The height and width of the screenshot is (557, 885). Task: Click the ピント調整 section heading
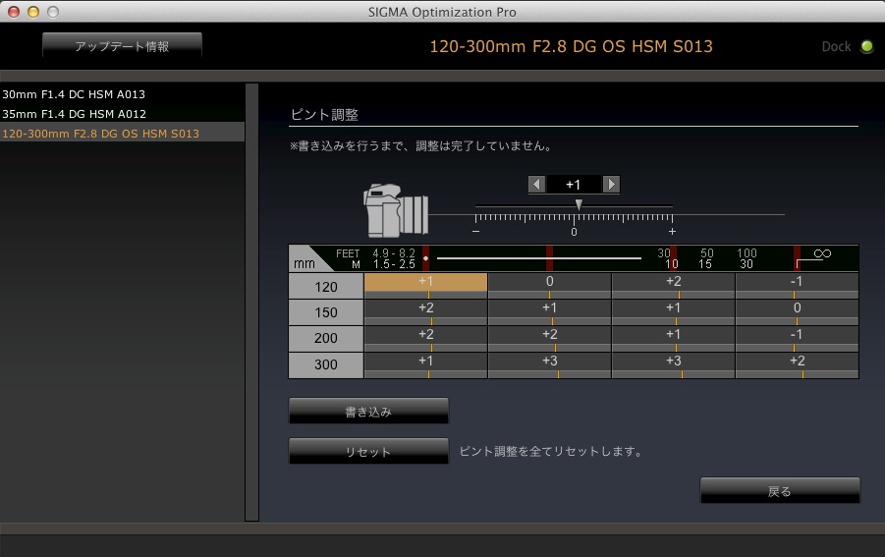click(324, 115)
